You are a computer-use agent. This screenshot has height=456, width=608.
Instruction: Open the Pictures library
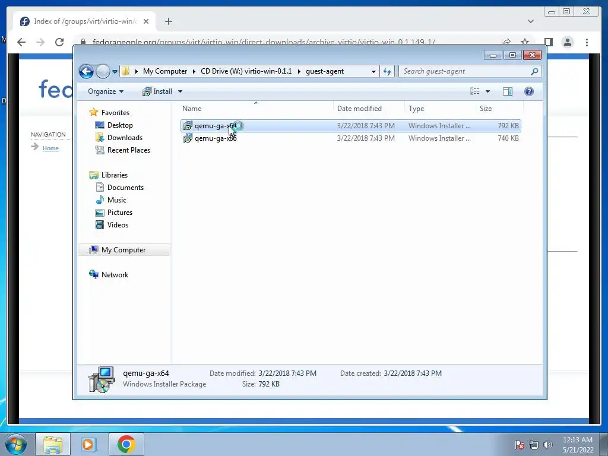[x=120, y=212]
